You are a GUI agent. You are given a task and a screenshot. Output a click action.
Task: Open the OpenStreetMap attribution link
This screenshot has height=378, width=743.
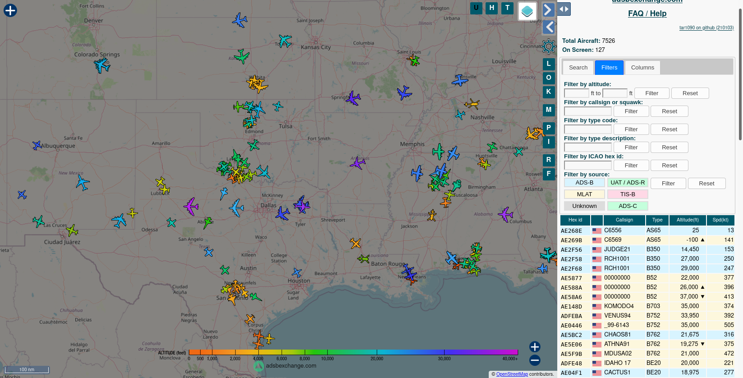(x=512, y=374)
